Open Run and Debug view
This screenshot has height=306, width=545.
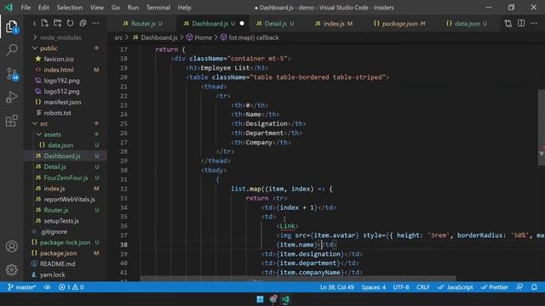pos(11,97)
